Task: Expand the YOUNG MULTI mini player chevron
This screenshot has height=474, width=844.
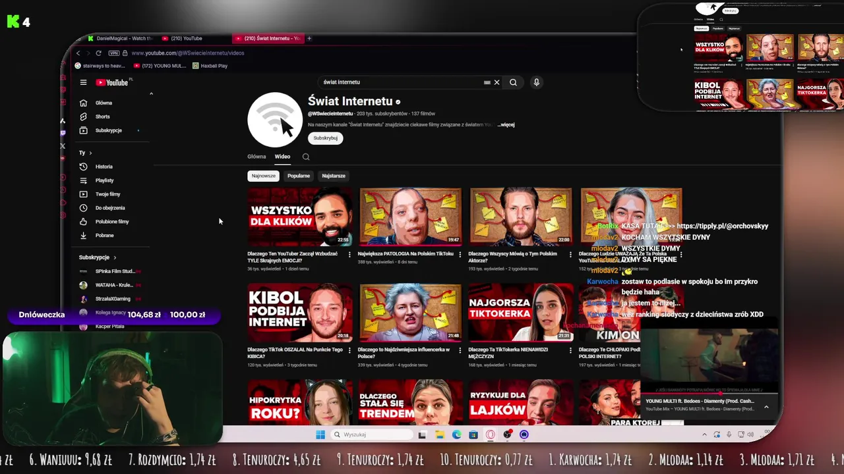Action: coord(766,407)
